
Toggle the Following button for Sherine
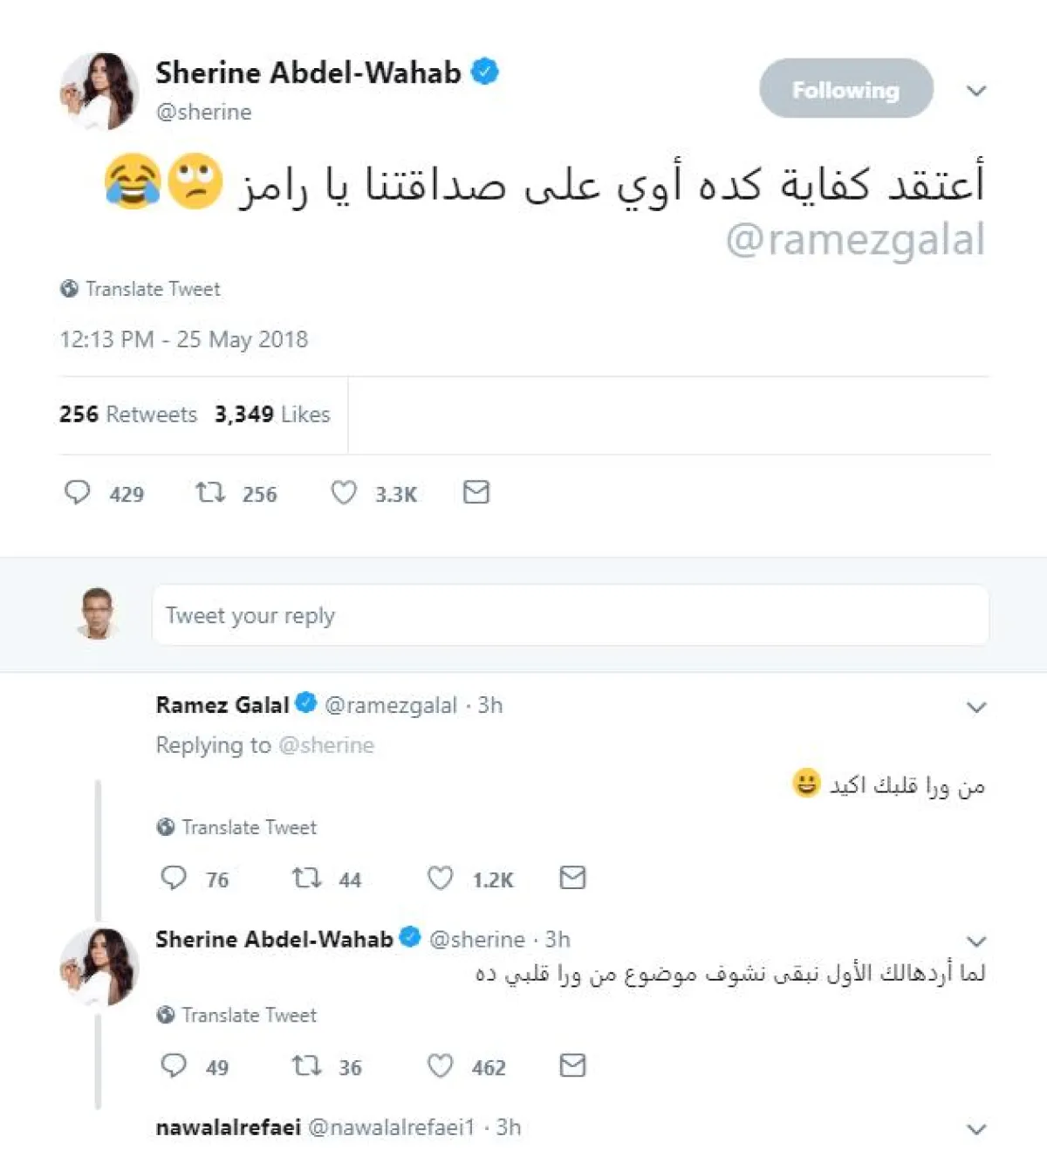coord(845,89)
